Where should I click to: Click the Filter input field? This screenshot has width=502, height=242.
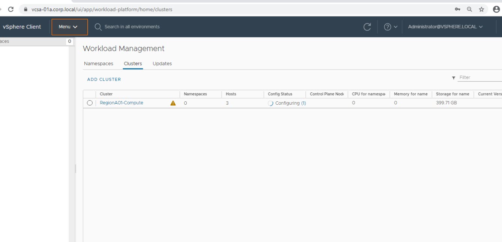click(x=480, y=77)
